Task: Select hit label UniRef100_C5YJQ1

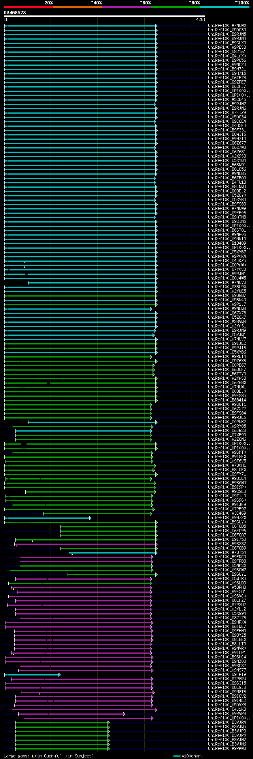Action: point(227,335)
